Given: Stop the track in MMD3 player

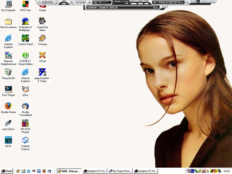Looking at the screenshot, I should (84, 3).
